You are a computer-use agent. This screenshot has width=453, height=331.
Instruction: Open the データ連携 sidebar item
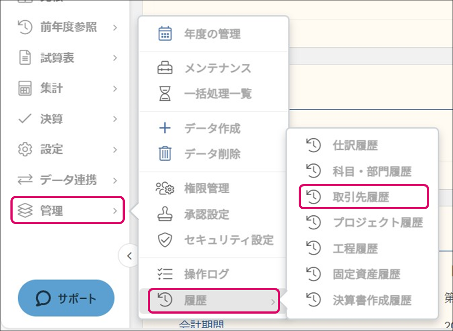pyautogui.click(x=67, y=180)
